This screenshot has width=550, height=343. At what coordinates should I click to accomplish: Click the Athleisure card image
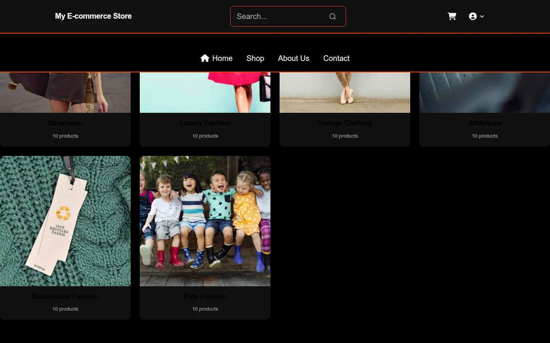[x=485, y=93]
